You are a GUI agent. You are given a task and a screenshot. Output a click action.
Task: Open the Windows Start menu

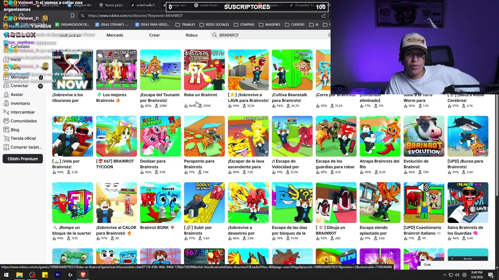pos(6,275)
